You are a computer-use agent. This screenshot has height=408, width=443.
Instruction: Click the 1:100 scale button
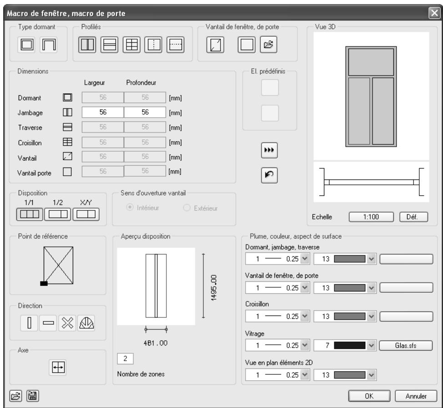coord(371,217)
